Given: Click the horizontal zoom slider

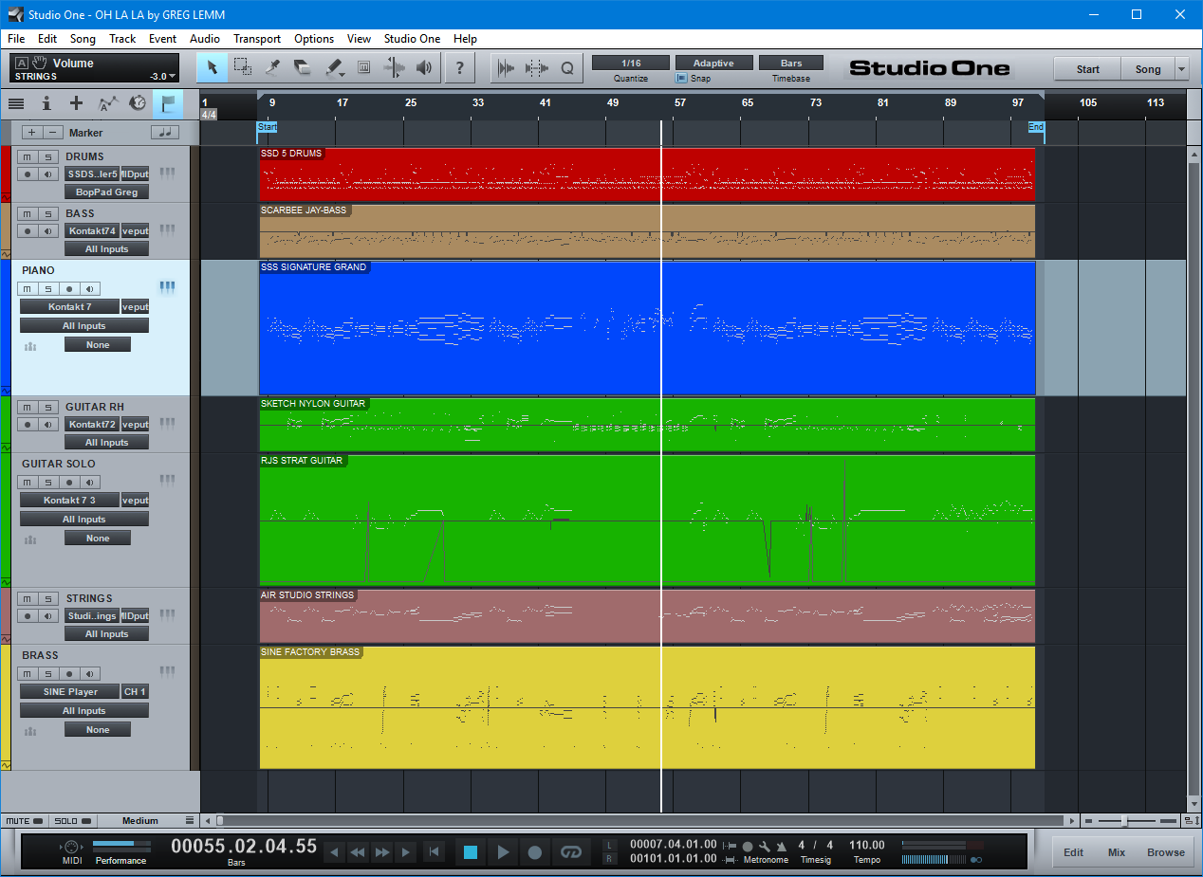Looking at the screenshot, I should pyautogui.click(x=1124, y=821).
